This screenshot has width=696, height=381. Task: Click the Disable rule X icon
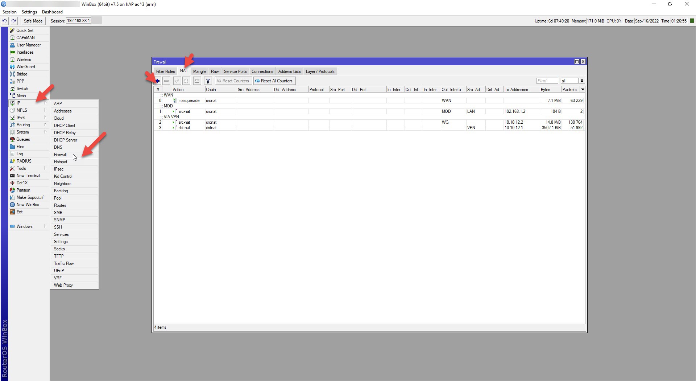[186, 81]
